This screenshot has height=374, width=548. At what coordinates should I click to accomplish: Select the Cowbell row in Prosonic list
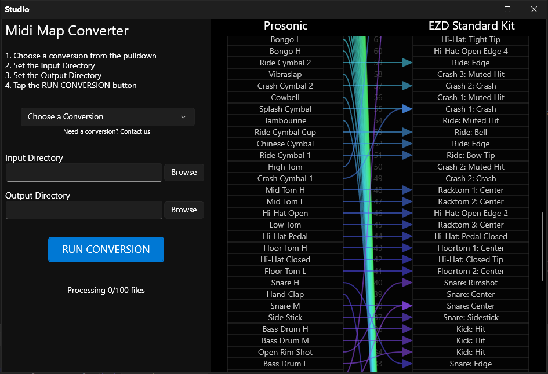click(285, 97)
